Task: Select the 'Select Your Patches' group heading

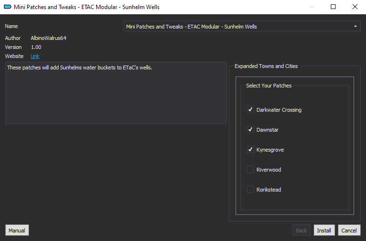Action: pos(268,86)
